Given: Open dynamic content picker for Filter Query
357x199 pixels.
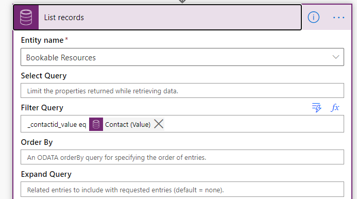Looking at the screenshot, I should 316,107.
